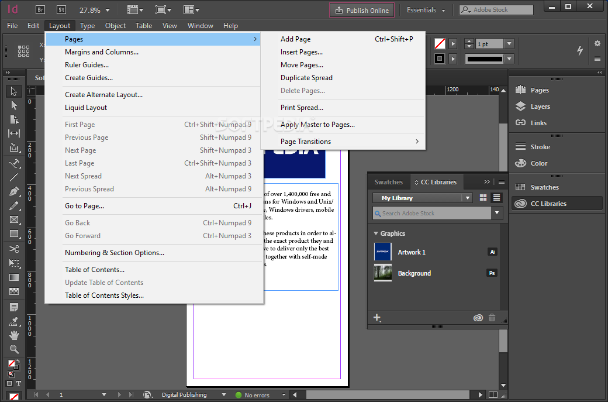Viewport: 608px width, 402px height.
Task: Open Digital Publishing preflight profile dropdown
Action: (x=223, y=394)
